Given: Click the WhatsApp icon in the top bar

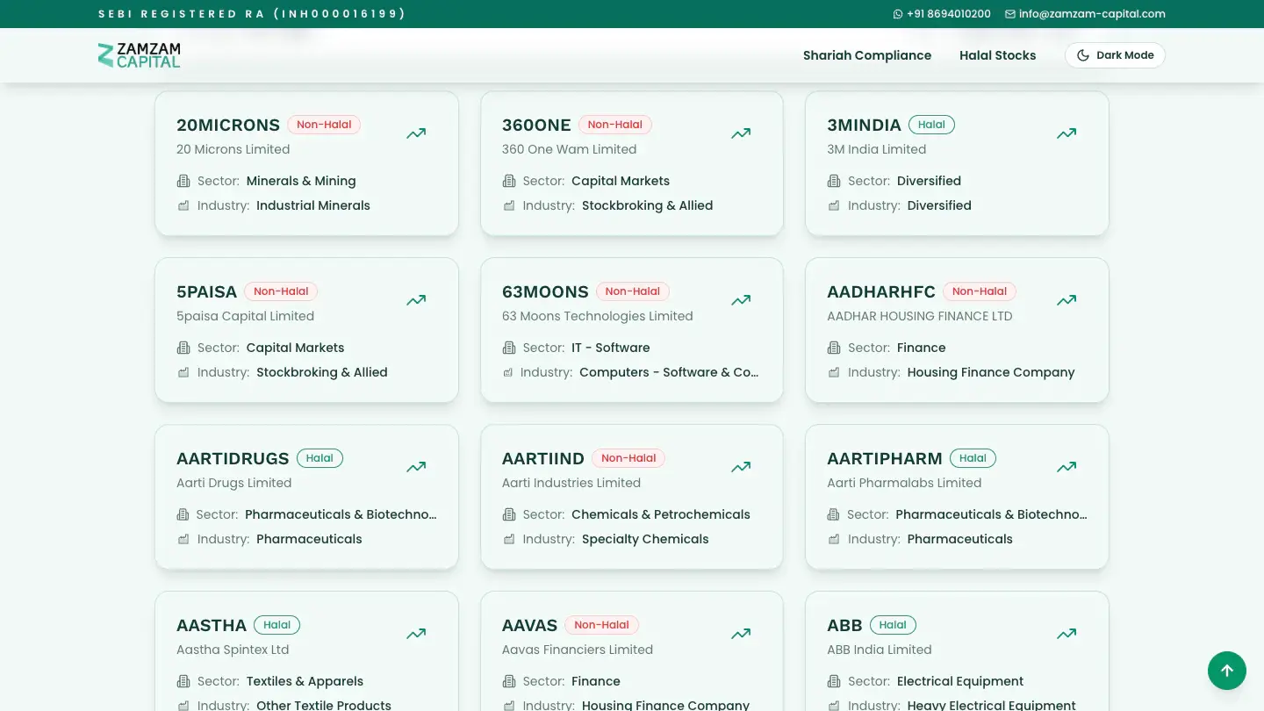Looking at the screenshot, I should coord(898,14).
